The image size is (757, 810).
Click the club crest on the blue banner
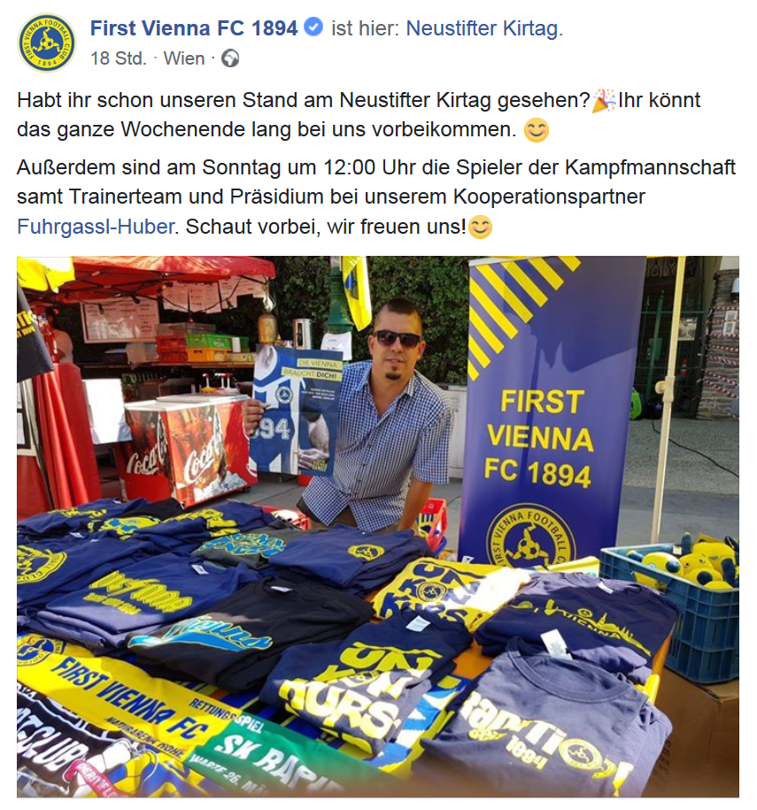click(530, 536)
